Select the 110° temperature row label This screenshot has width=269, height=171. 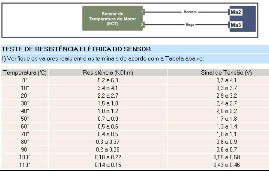tap(25, 165)
